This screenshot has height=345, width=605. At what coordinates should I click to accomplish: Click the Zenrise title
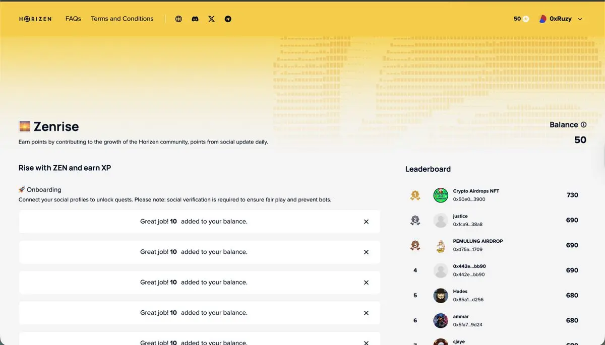56,127
